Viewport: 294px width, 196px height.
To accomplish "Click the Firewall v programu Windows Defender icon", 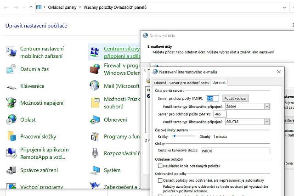I will 95,69.
